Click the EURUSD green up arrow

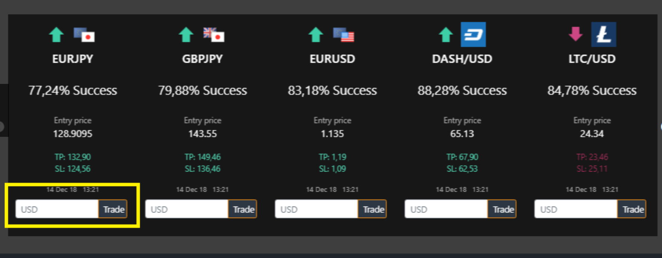pos(316,35)
